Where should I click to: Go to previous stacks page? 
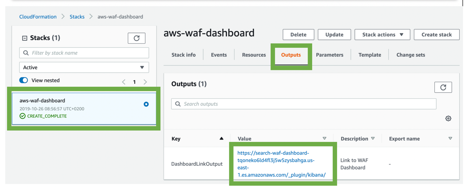pyautogui.click(x=124, y=82)
